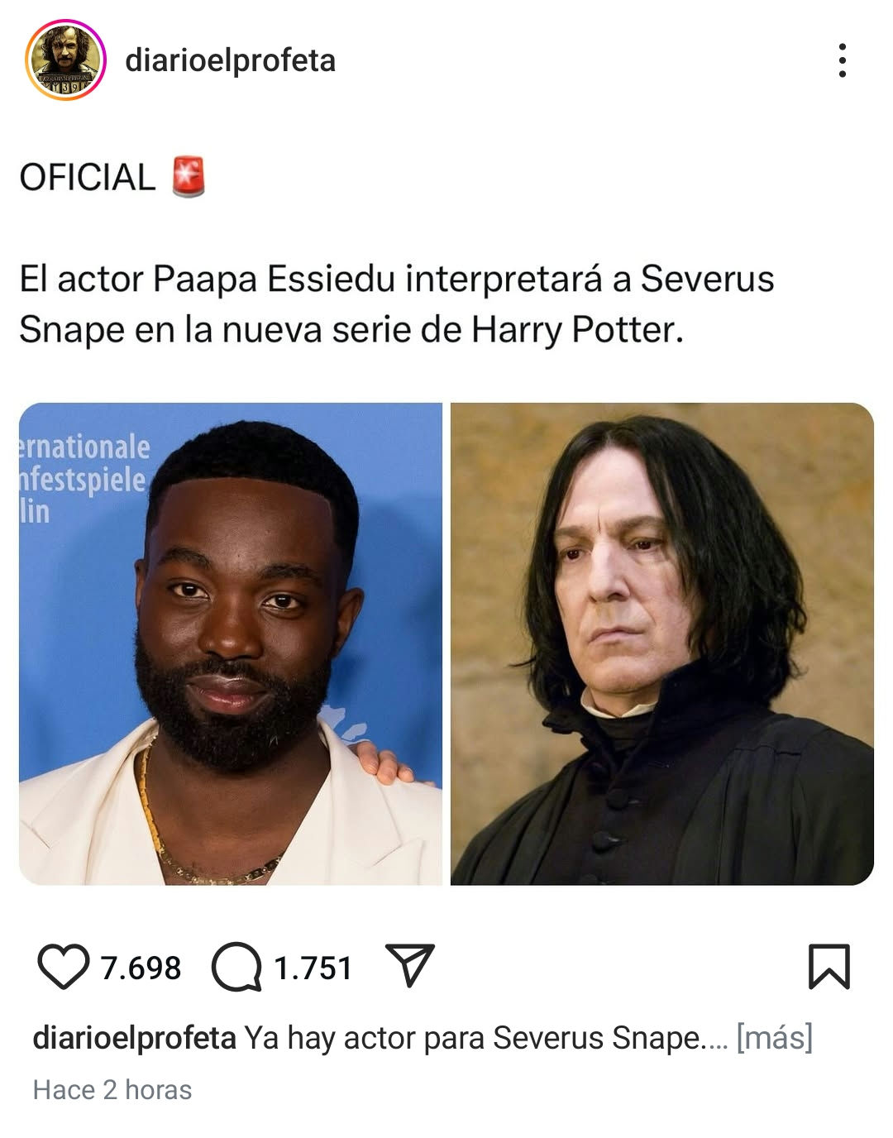
Task: Save post with the bookmark icon
Action: [829, 966]
